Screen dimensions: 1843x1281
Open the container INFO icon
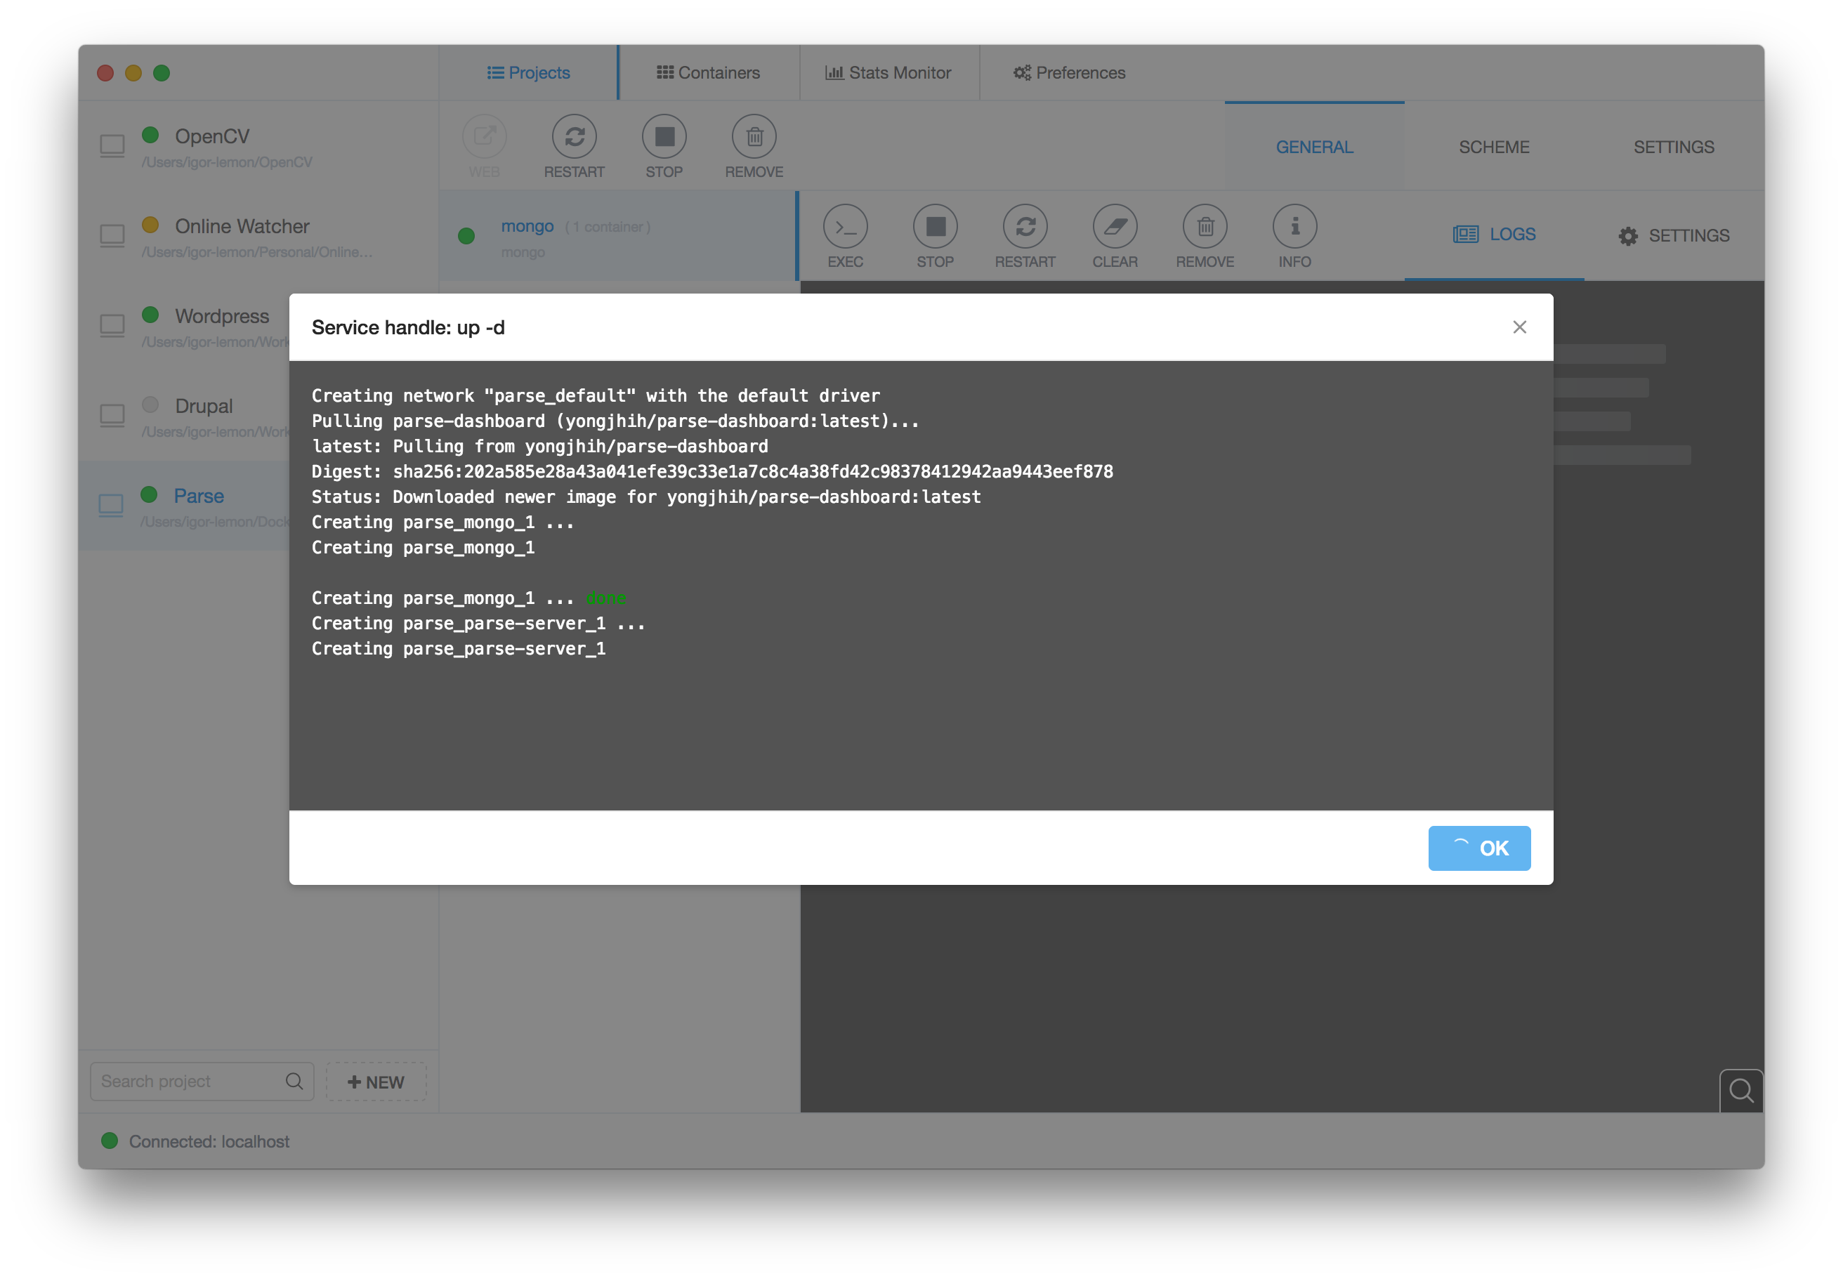click(1294, 226)
